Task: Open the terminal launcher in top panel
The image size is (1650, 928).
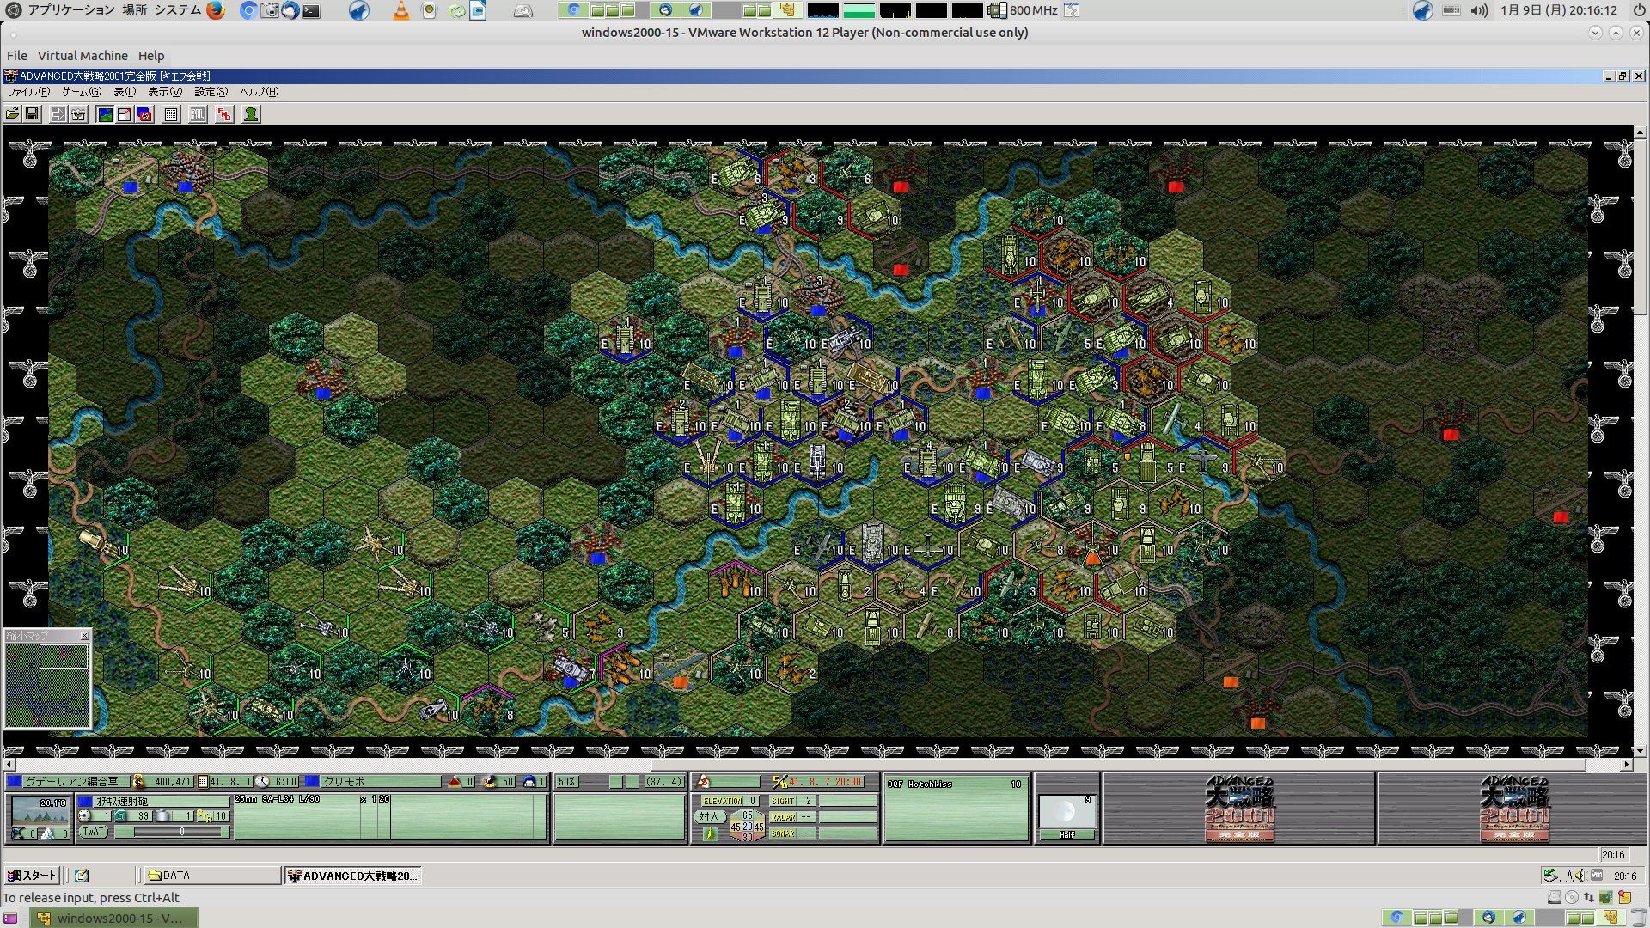Action: pyautogui.click(x=311, y=10)
